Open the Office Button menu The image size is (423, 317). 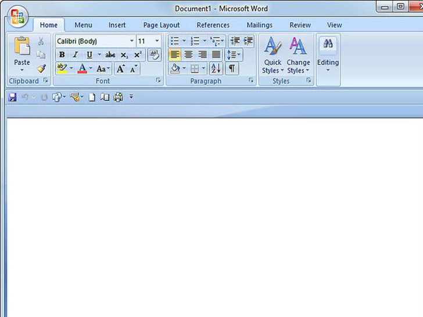click(17, 17)
